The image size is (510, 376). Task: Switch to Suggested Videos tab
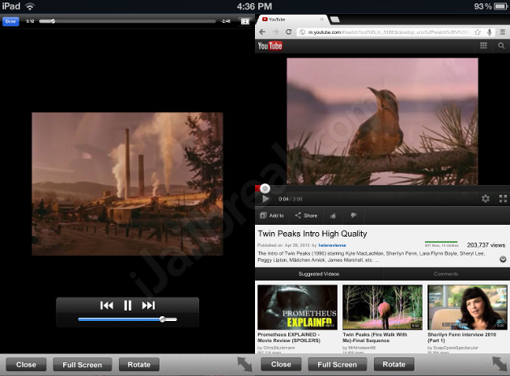point(319,274)
